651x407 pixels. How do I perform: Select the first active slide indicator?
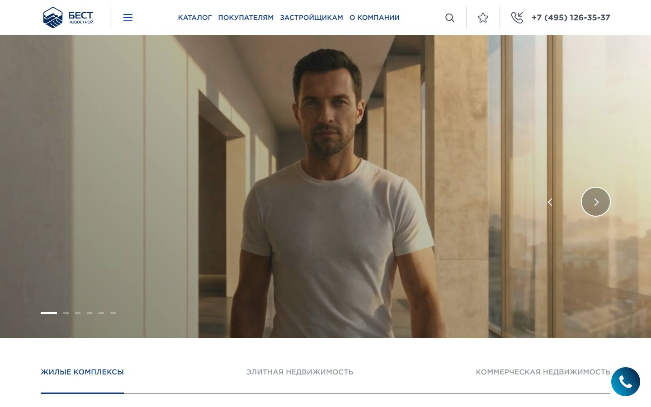(49, 313)
